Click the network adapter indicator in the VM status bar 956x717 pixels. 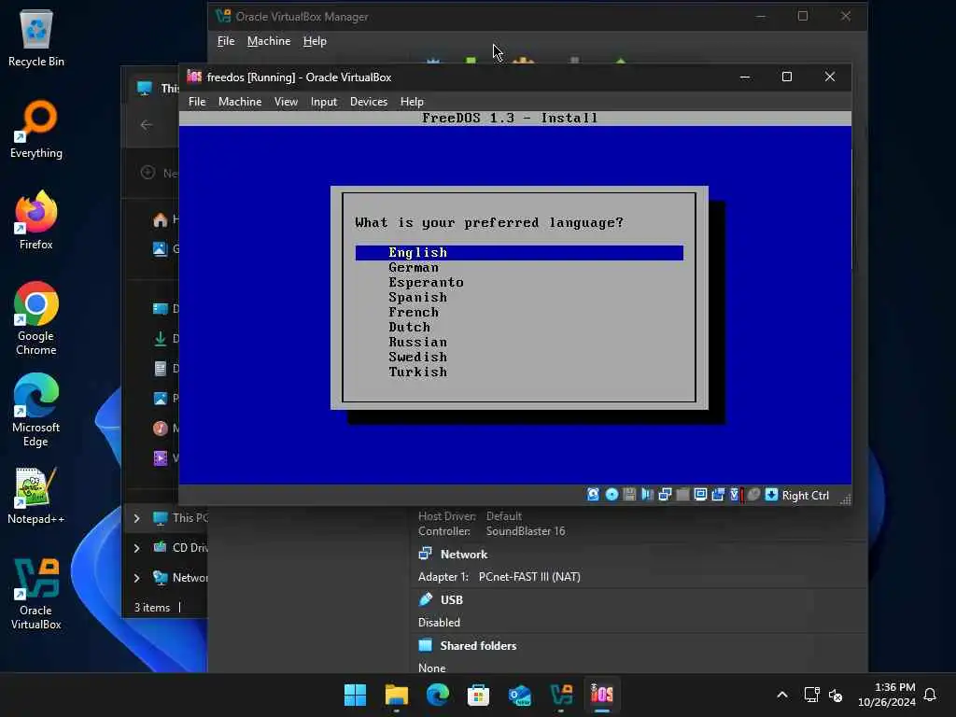[665, 495]
